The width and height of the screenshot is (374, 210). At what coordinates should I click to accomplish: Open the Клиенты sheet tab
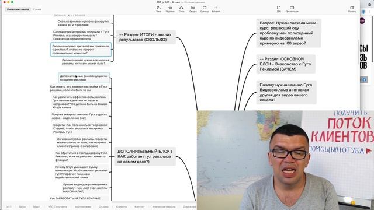click(122, 206)
